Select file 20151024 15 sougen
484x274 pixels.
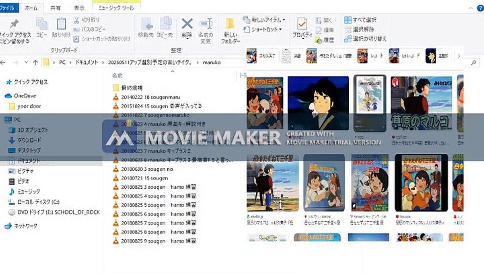click(157, 106)
